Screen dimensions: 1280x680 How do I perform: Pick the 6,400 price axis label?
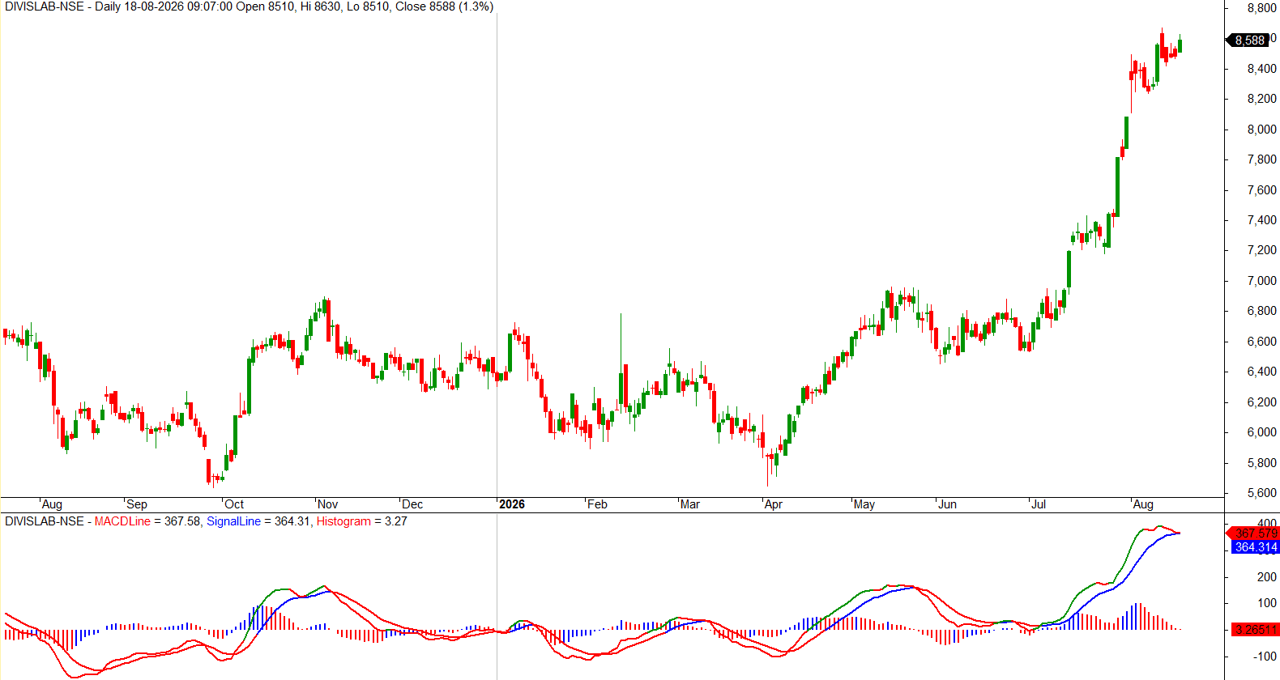click(1262, 372)
